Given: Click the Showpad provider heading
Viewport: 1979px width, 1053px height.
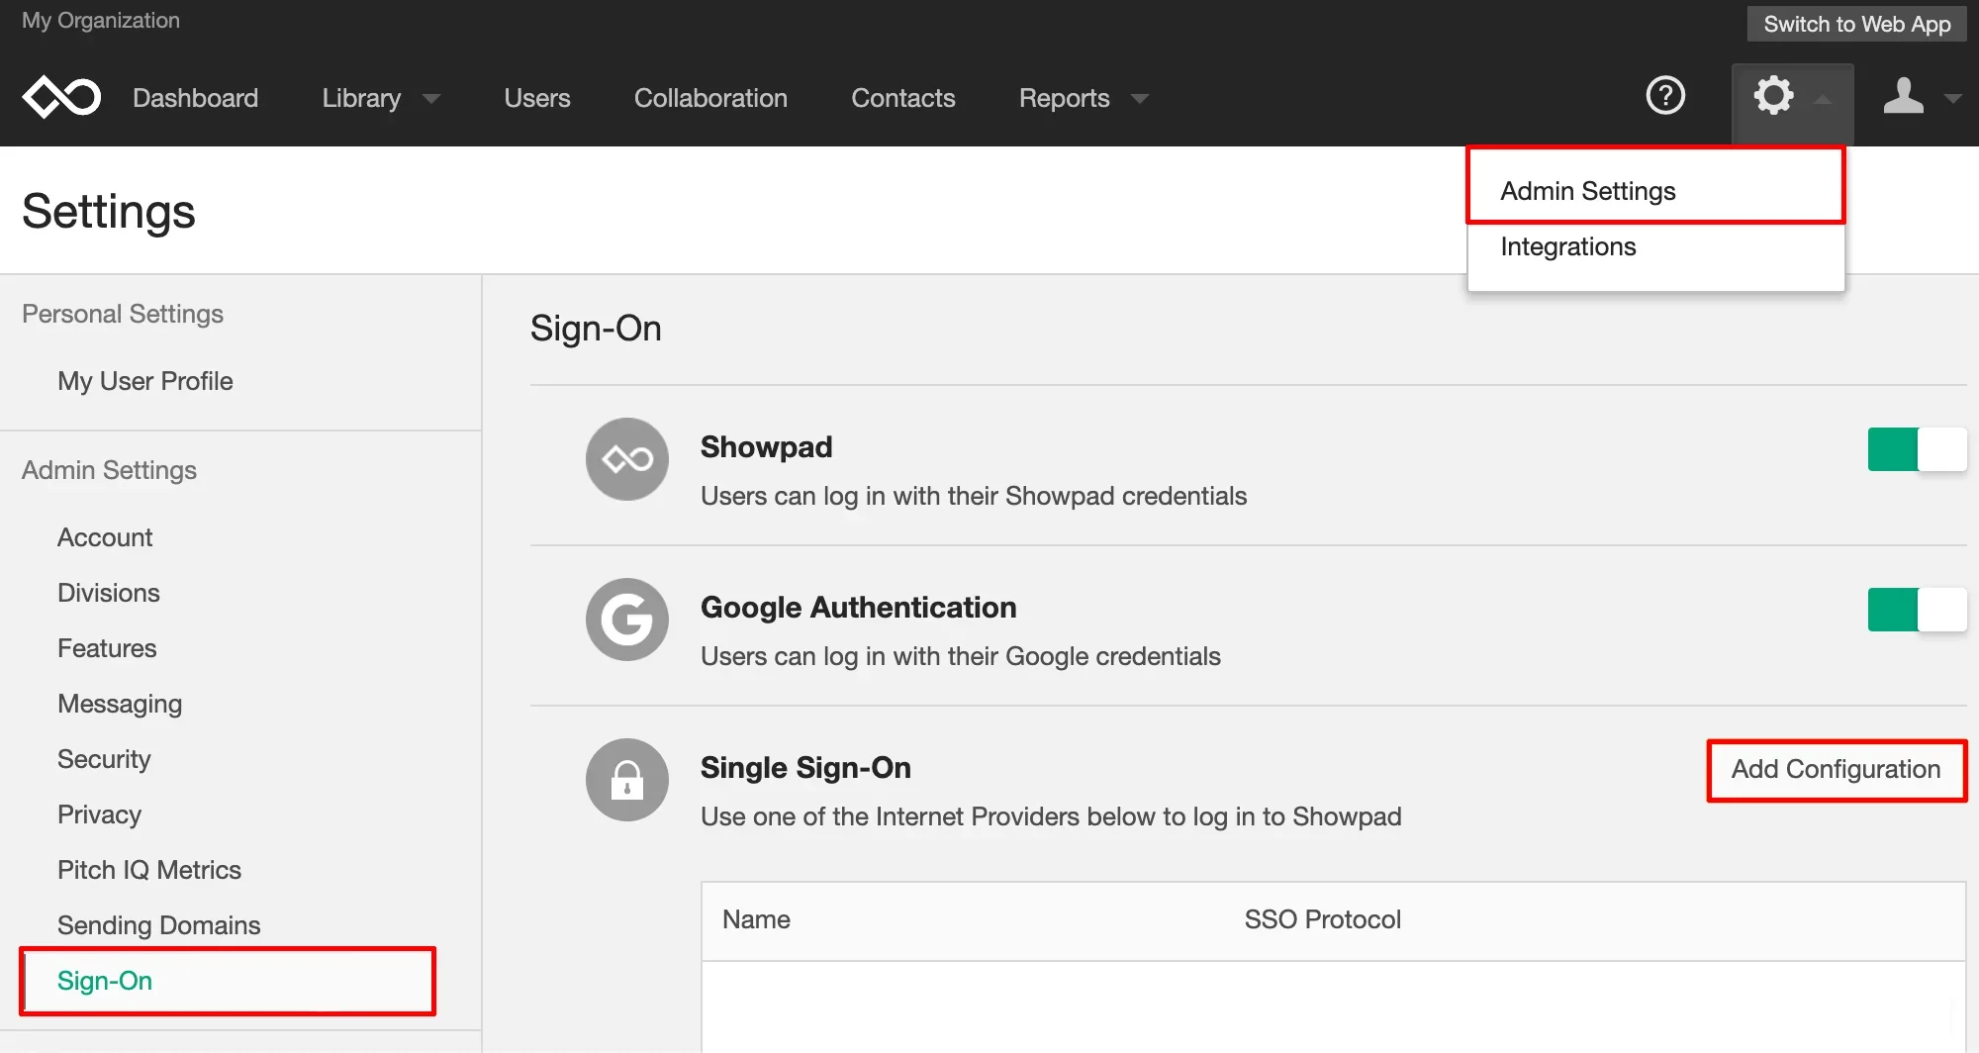Looking at the screenshot, I should coord(766,446).
